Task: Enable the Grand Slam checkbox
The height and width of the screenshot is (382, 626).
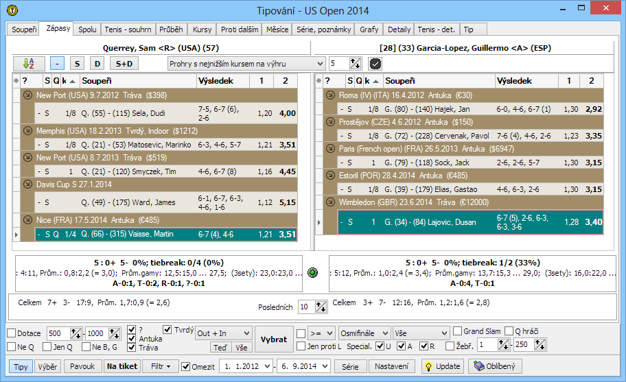Action: coord(458,331)
